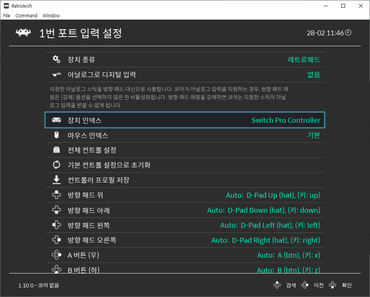Screen dimensions: 370x297
Task: Select the 방향 패드 오른쪽 binding row
Action: tap(185, 240)
